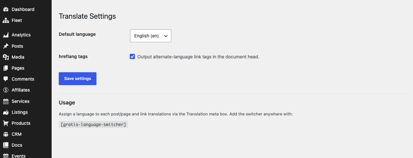Click the Default language label
The image size is (413, 158).
[x=77, y=34]
